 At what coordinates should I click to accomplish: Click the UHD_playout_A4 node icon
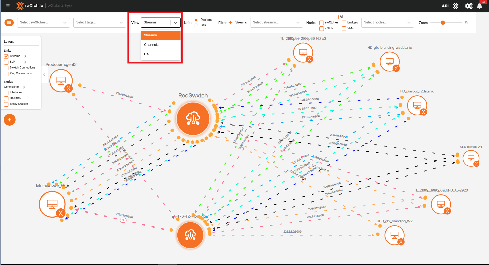[471, 158]
